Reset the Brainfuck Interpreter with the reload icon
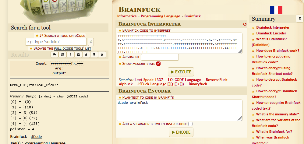 pos(245,24)
